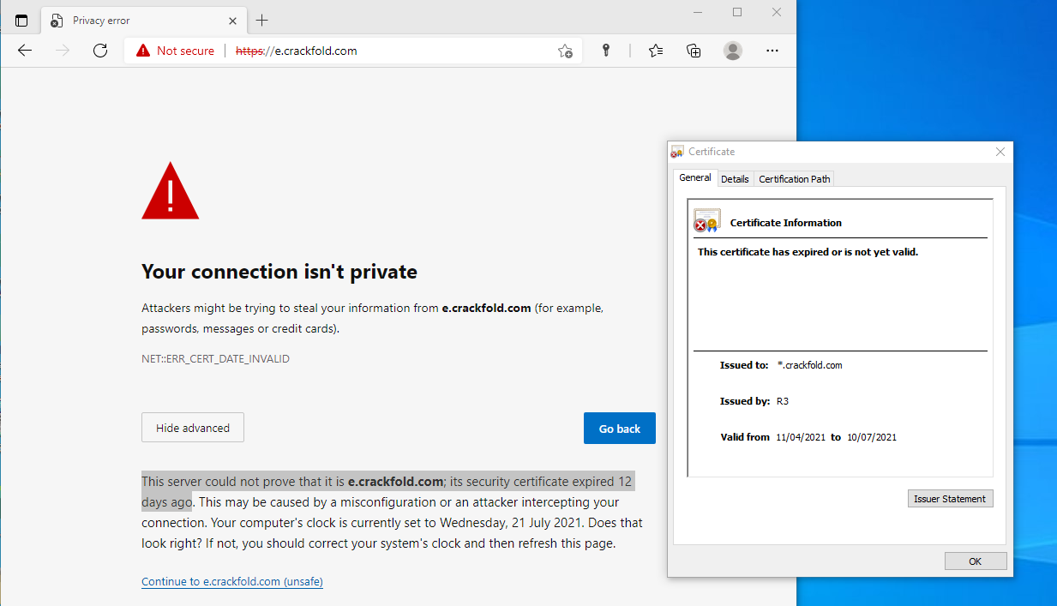Click the Issued by value R3

coord(783,401)
